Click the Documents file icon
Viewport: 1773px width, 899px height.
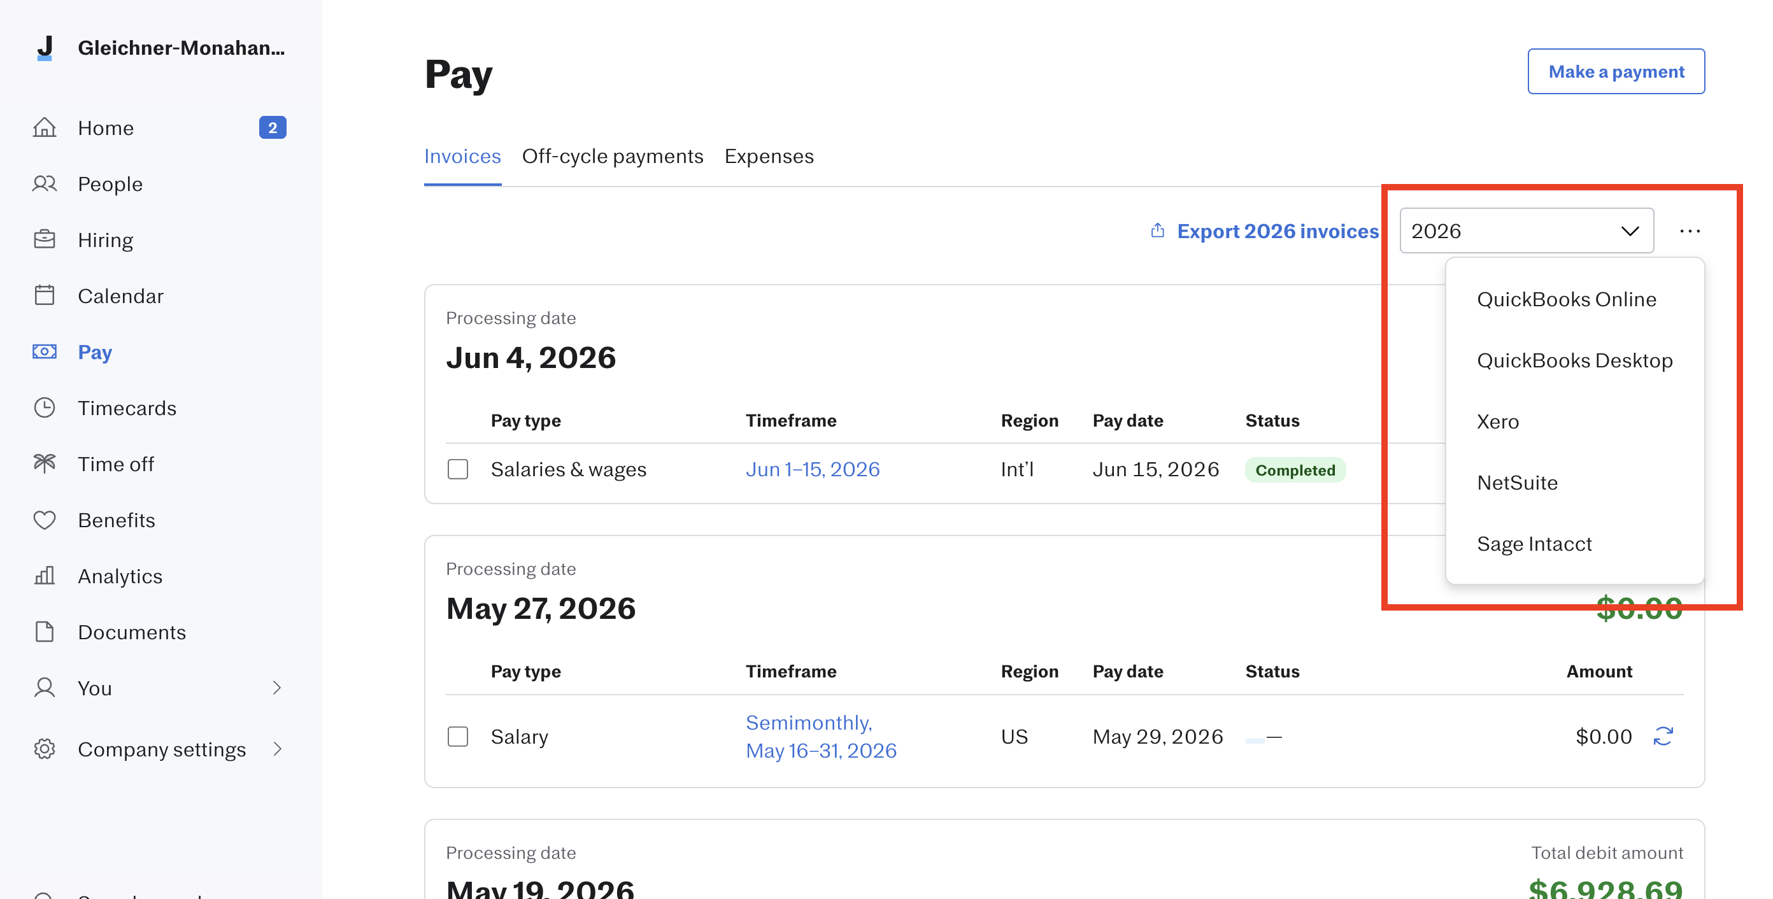pyautogui.click(x=45, y=632)
